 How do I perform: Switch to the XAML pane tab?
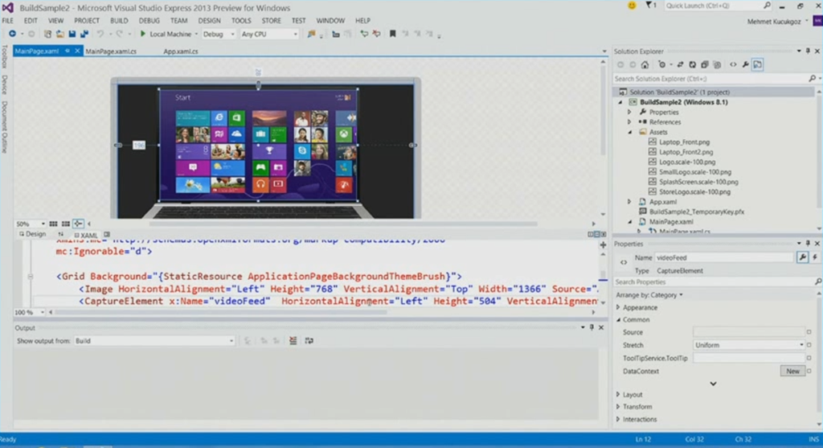[86, 236]
